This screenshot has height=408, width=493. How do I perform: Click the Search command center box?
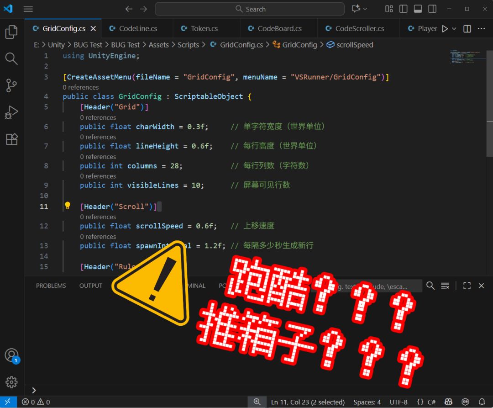click(250, 9)
